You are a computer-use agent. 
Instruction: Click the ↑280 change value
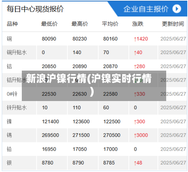pyautogui.click(x=139, y=66)
